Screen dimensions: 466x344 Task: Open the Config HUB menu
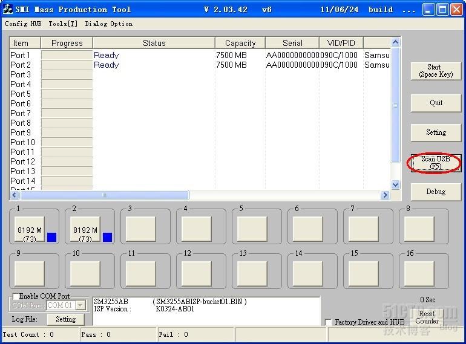pyautogui.click(x=23, y=24)
